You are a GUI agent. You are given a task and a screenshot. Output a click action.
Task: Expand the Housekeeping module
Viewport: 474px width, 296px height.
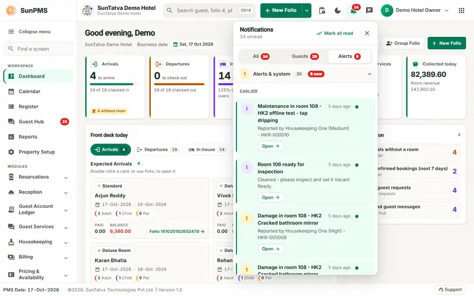coord(38,241)
